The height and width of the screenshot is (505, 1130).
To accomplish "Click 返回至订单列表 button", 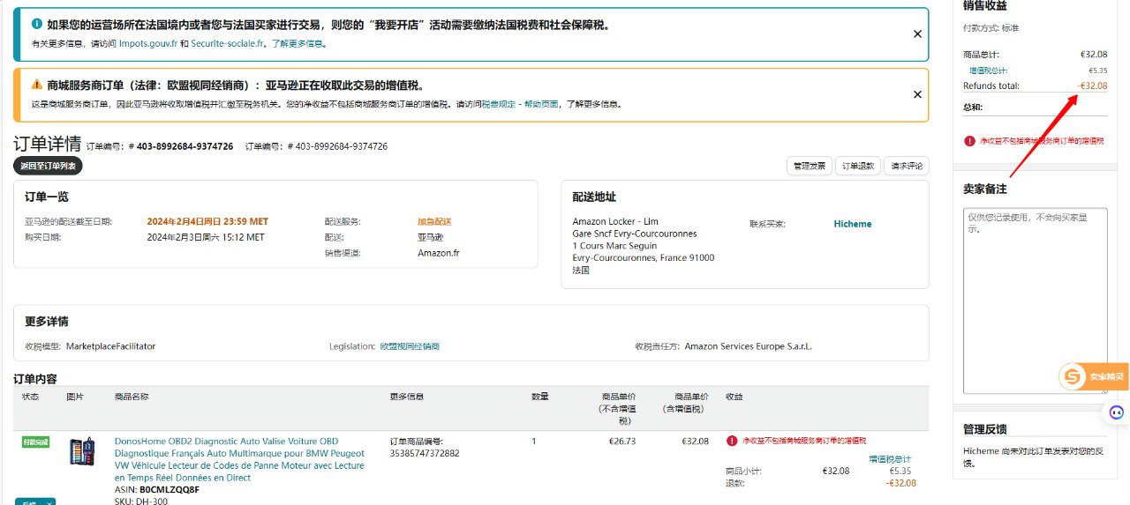I will click(48, 166).
